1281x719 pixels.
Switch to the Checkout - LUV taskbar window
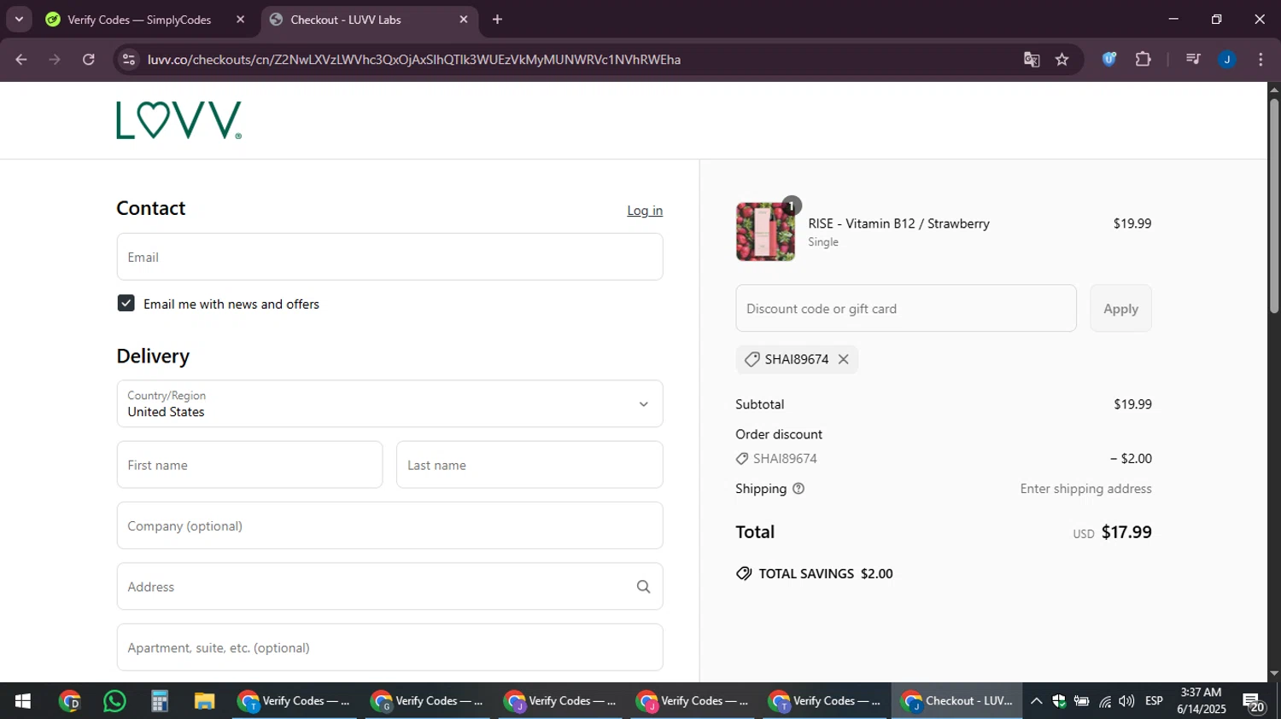[x=956, y=701]
